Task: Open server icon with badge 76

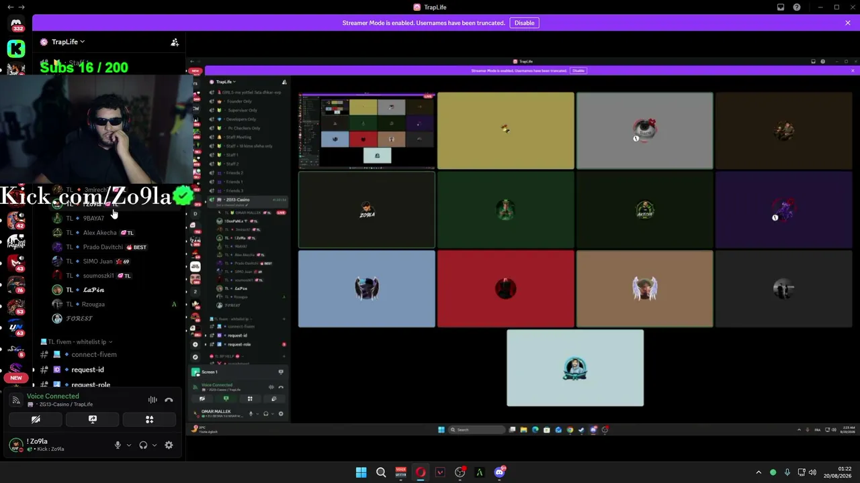Action: pos(16,284)
